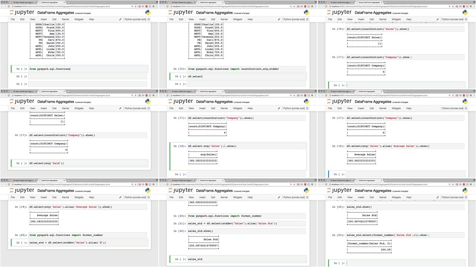Click kernel circle in notebook with blue-bordered empty cell
The height and width of the screenshot is (267, 476).
[466, 108]
